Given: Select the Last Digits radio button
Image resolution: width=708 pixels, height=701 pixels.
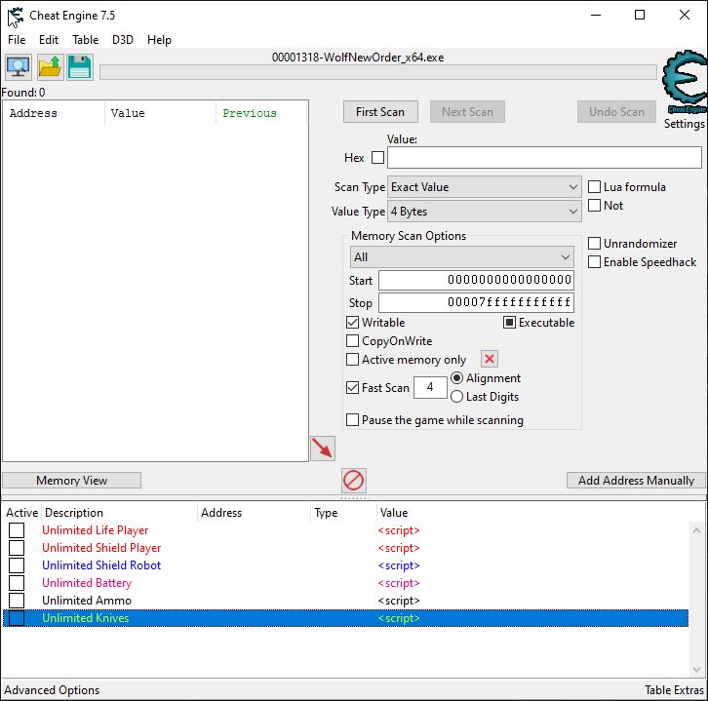Looking at the screenshot, I should pyautogui.click(x=456, y=396).
